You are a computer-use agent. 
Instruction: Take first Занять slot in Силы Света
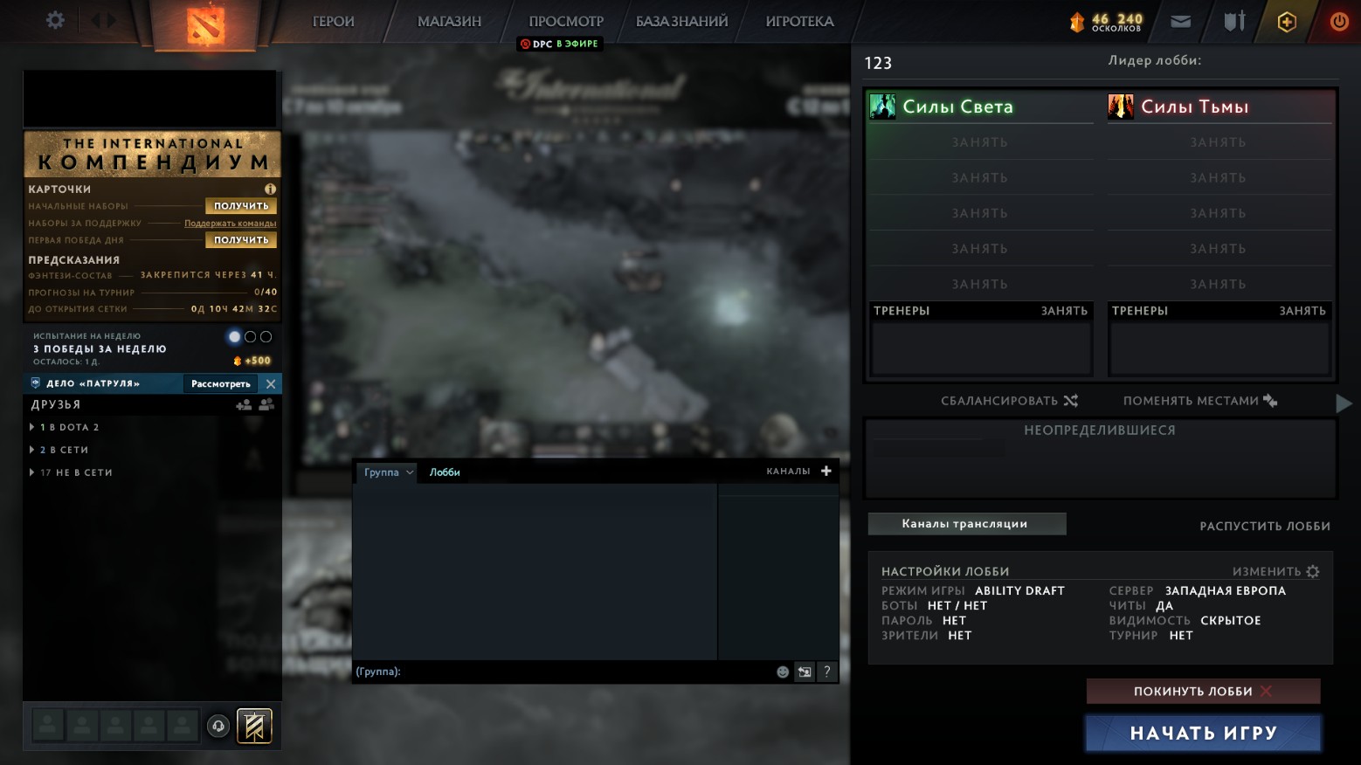point(980,142)
